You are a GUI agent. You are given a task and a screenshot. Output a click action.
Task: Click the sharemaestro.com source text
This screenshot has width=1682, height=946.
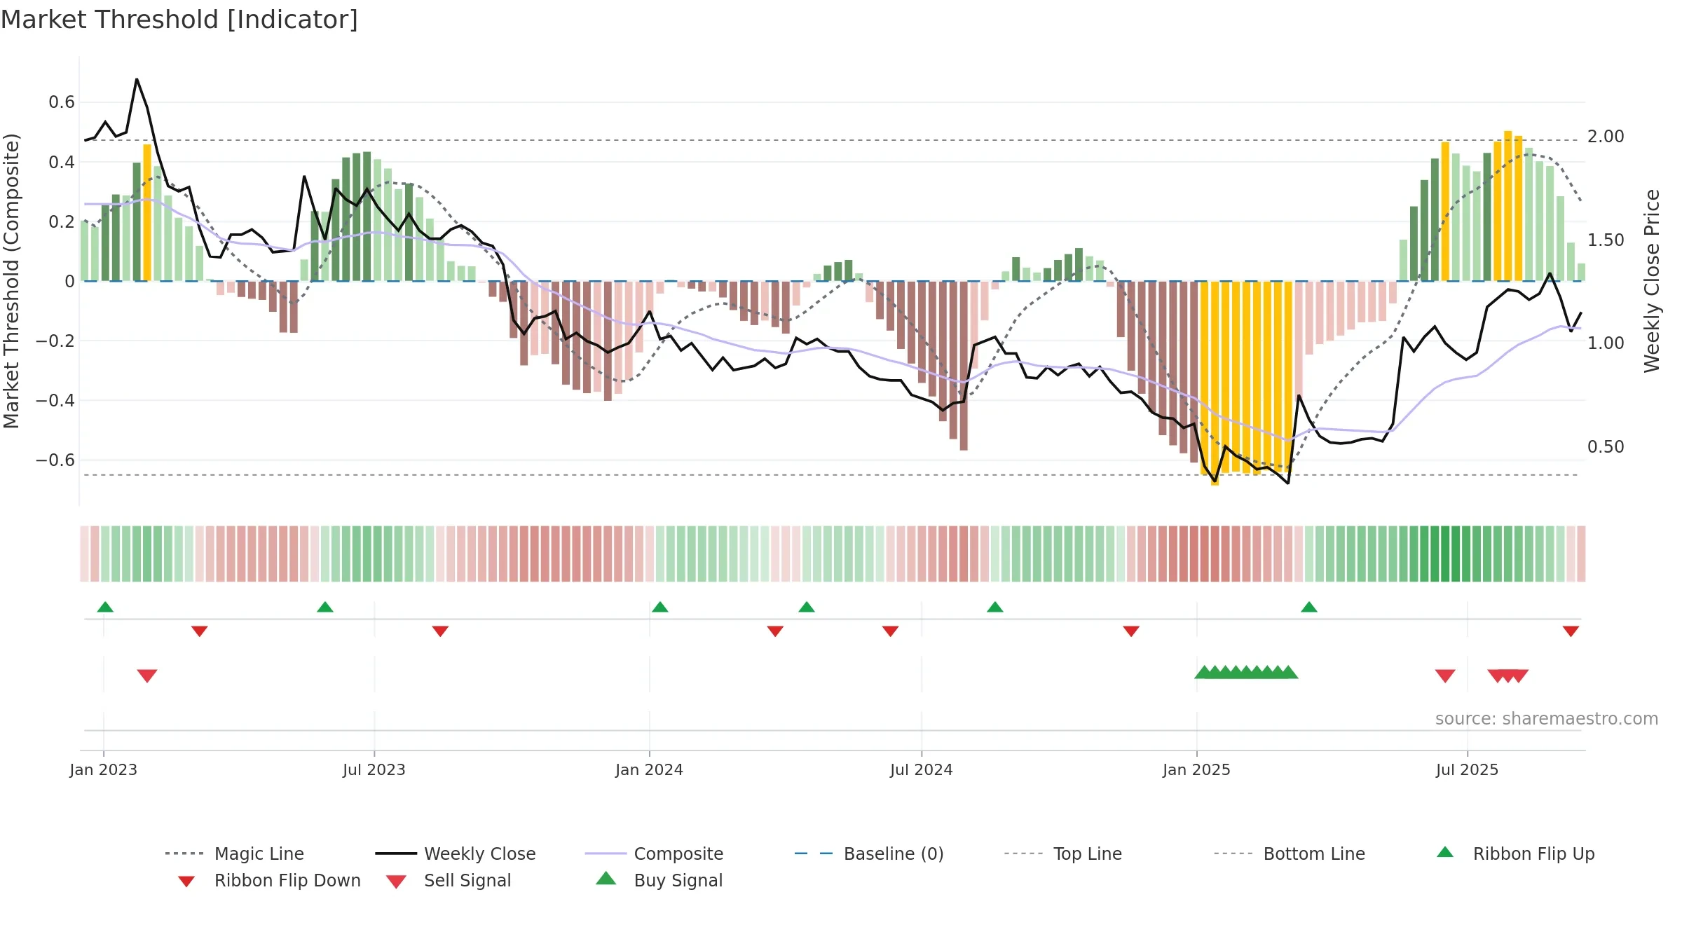[x=1547, y=719]
